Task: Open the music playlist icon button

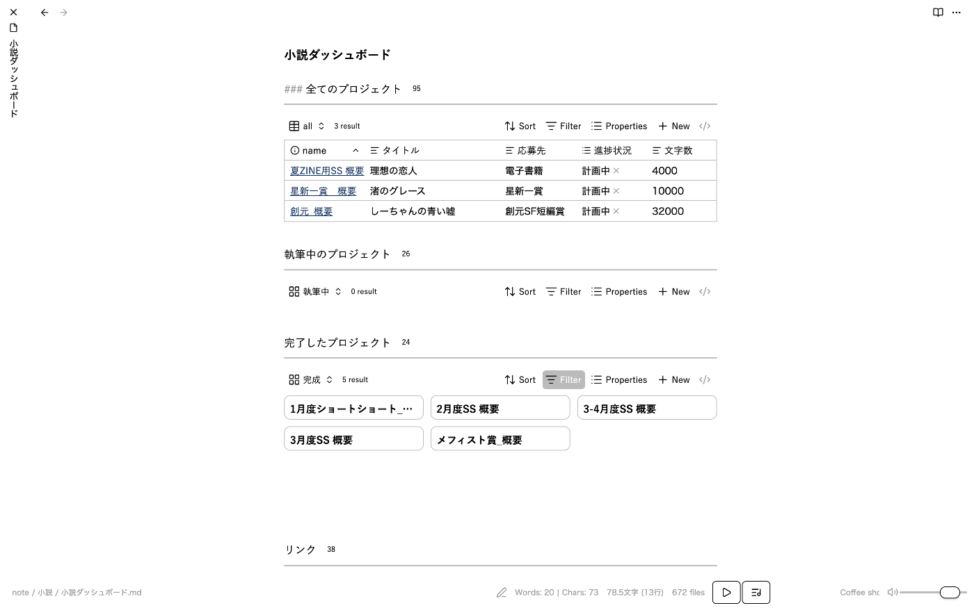Action: click(x=756, y=592)
